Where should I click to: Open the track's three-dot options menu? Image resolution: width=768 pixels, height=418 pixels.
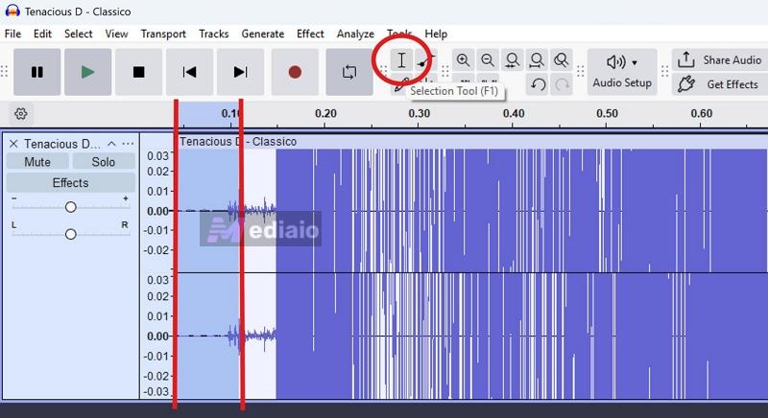click(128, 144)
